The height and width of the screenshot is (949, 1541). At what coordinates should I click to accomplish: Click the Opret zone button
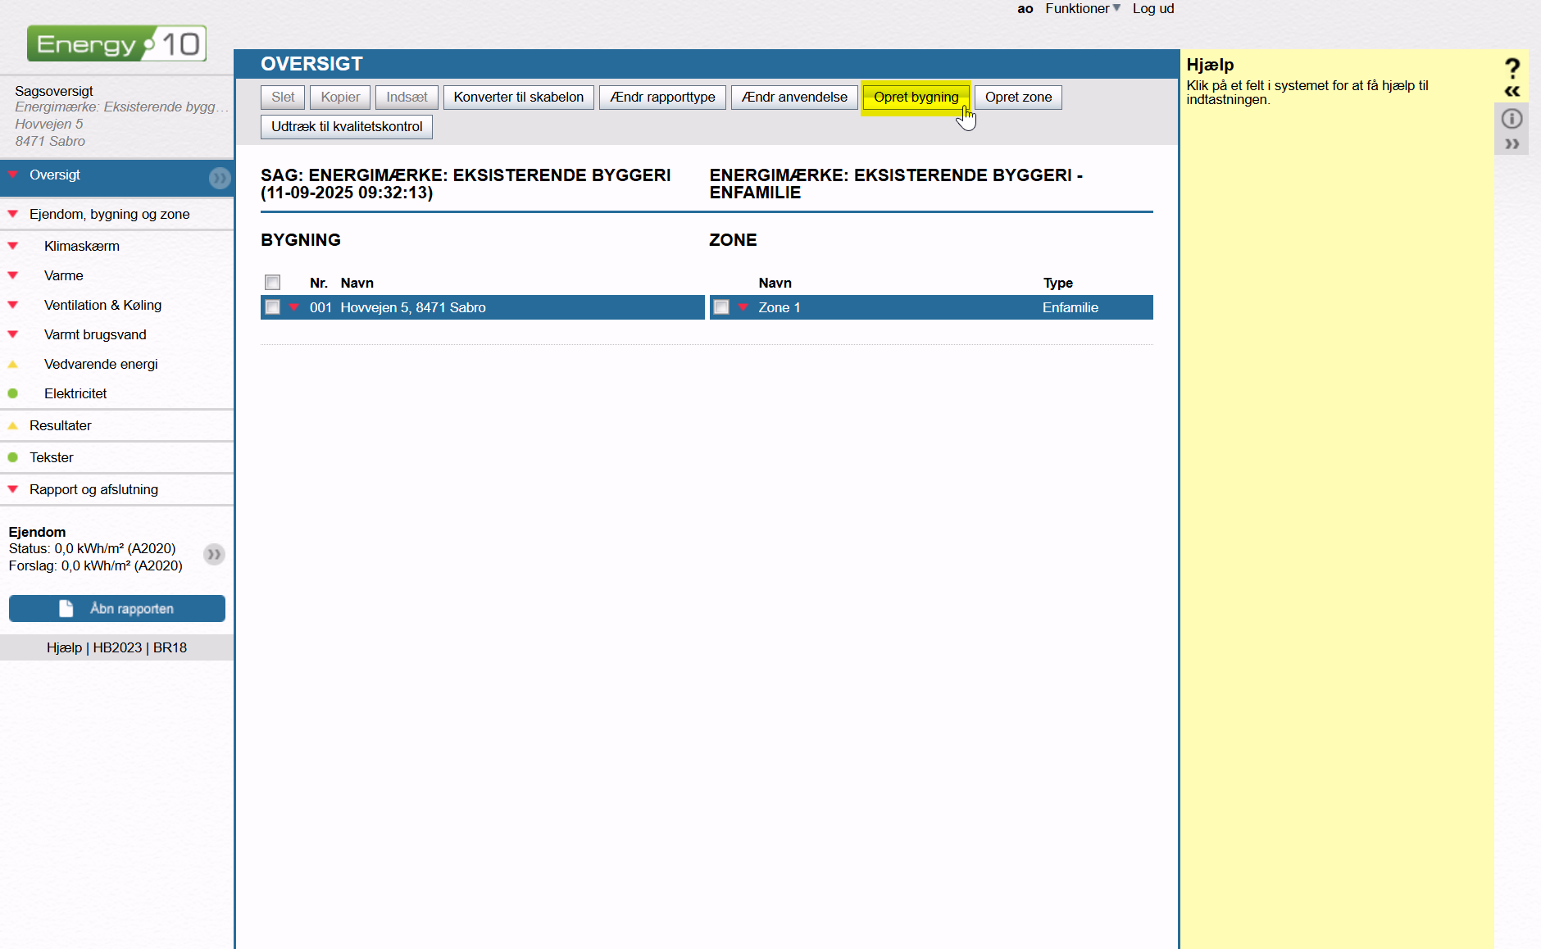tap(1018, 97)
